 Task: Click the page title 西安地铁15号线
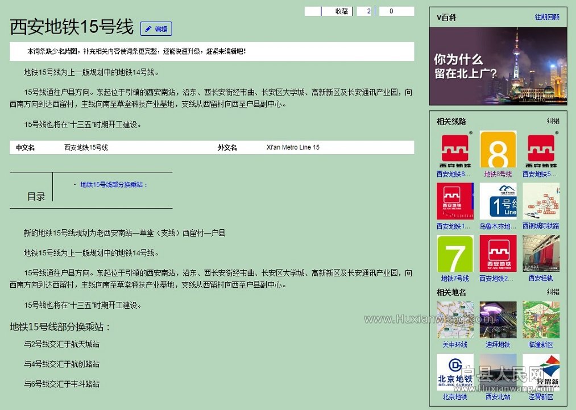click(72, 27)
